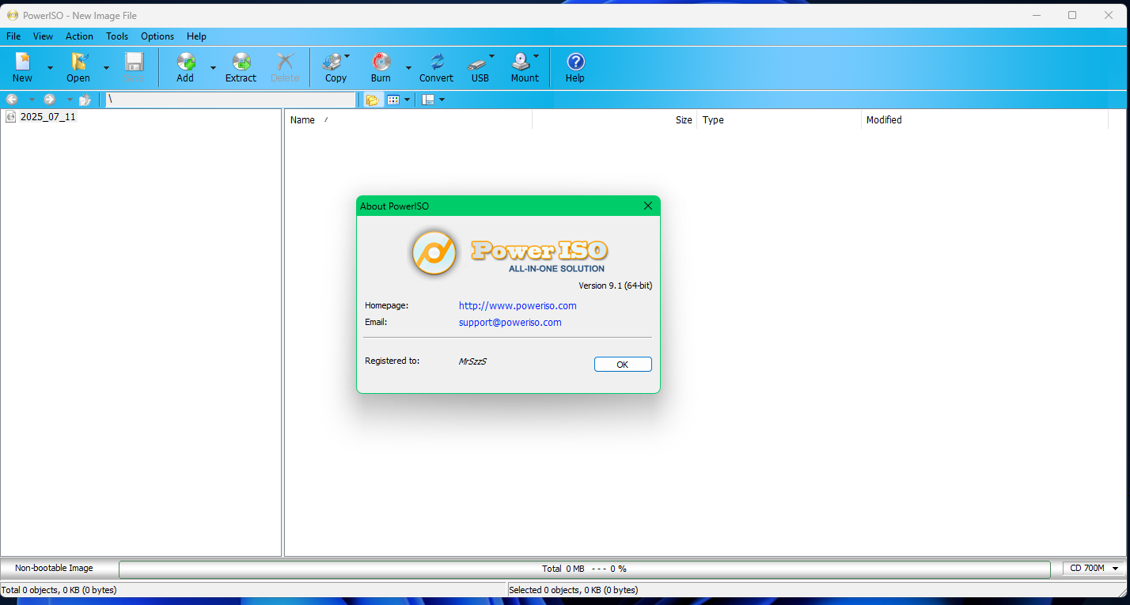The width and height of the screenshot is (1130, 605).
Task: Click the PowerISO logo in About dialog
Action: click(x=434, y=252)
